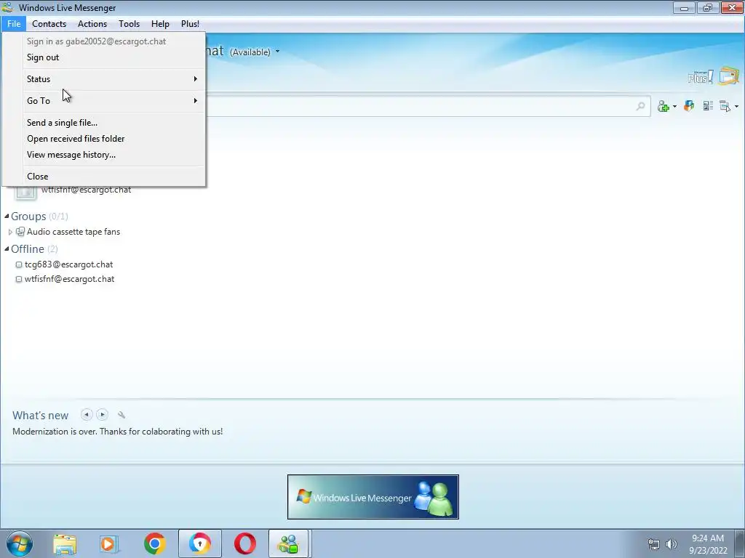745x558 pixels.
Task: Expand the Audio cassette tape fans group
Action: [10, 232]
